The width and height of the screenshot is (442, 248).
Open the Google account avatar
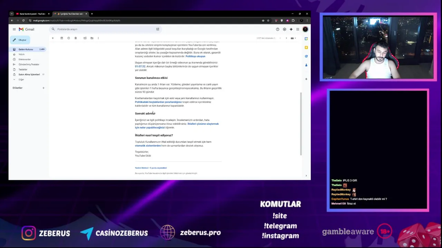305,29
